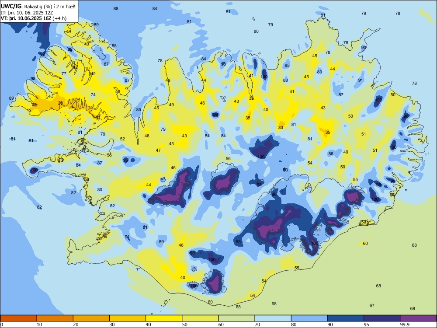The height and width of the screenshot is (328, 437).
Task: Click the humidity value '47' on the map
Action: point(158,150)
